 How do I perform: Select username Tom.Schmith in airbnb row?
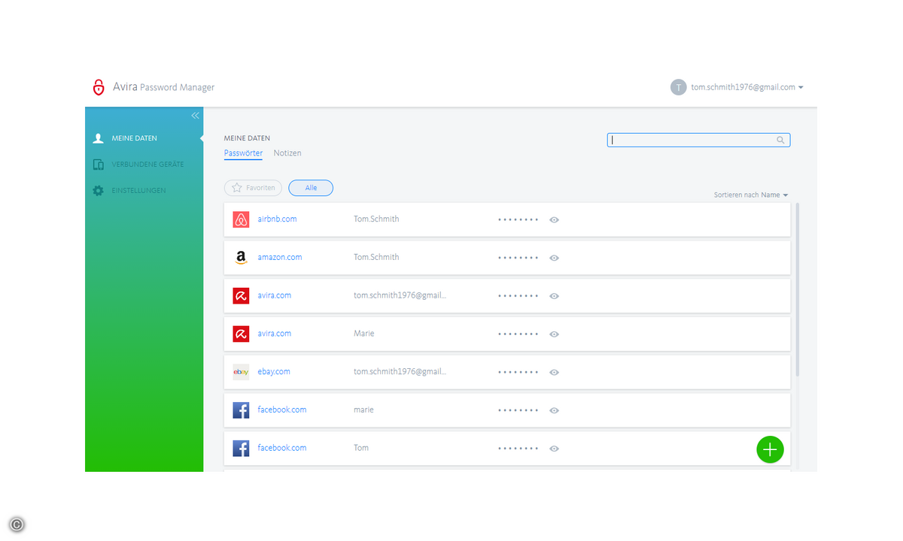point(376,219)
